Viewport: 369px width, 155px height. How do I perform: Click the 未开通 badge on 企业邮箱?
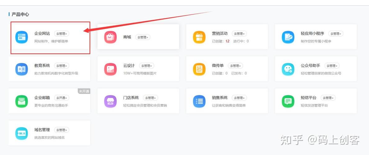coord(84,91)
